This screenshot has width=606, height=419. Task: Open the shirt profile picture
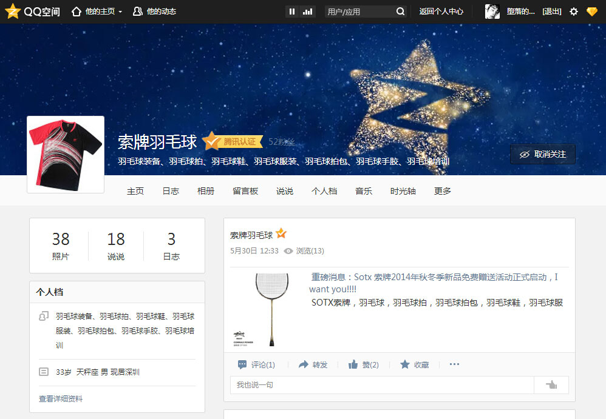click(x=66, y=155)
